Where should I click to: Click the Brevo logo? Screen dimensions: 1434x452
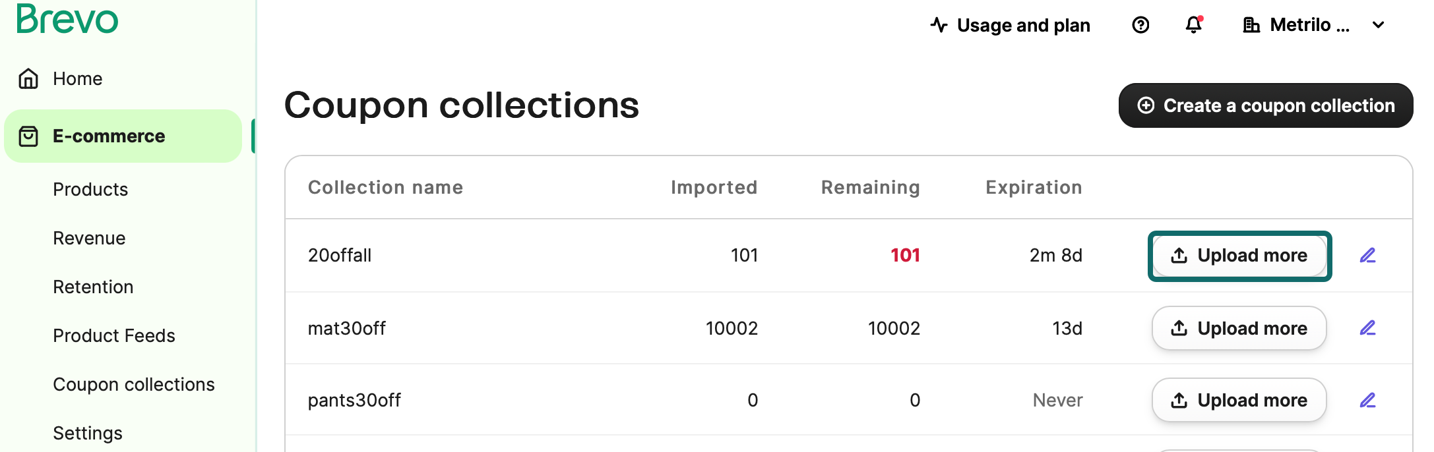[x=67, y=18]
